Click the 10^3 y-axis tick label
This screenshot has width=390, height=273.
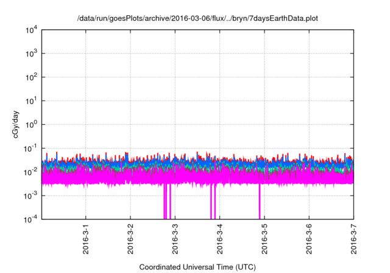pos(32,53)
